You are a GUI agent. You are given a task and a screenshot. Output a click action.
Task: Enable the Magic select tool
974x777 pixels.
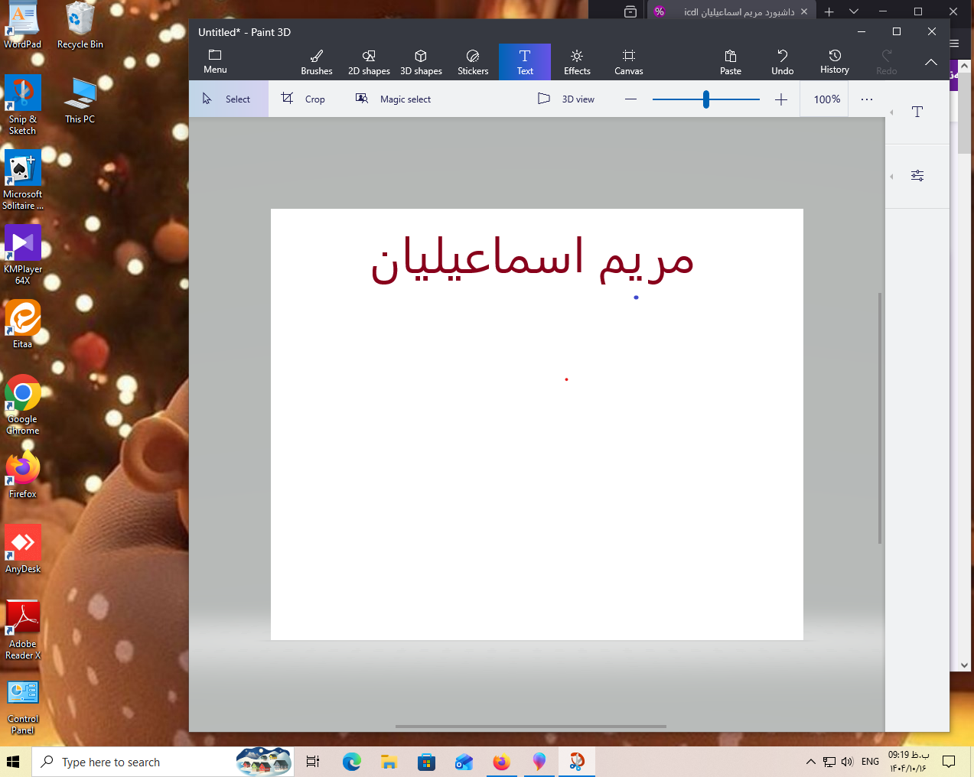click(x=393, y=99)
